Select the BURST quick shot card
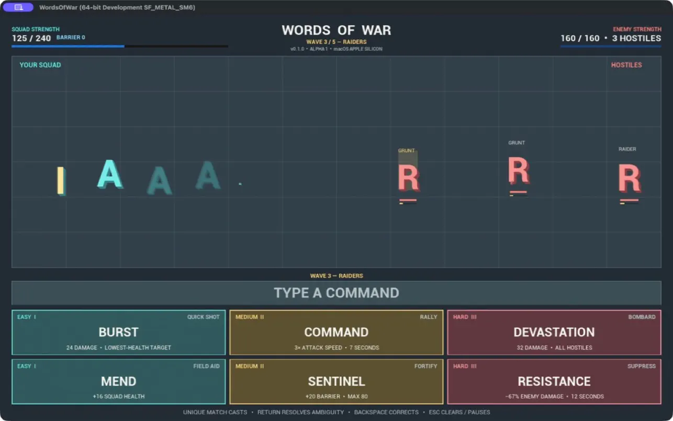The image size is (673, 421). click(119, 333)
